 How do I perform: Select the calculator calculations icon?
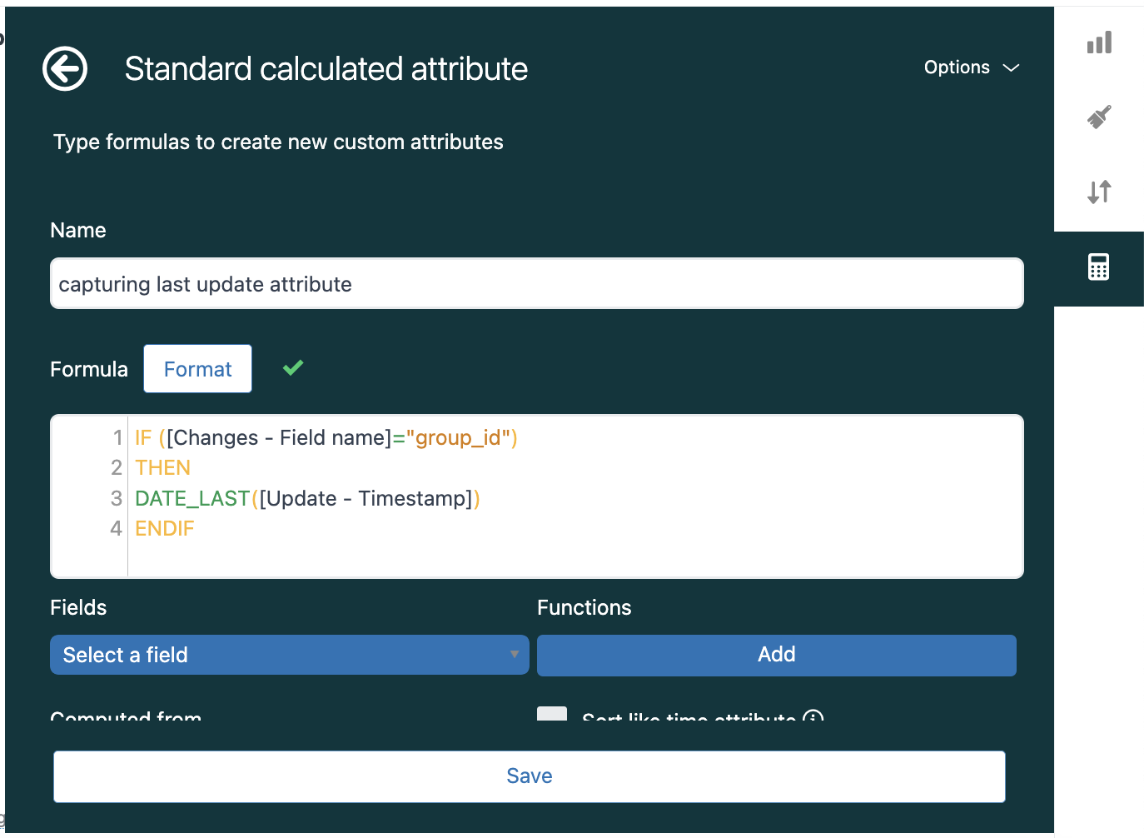1099,267
